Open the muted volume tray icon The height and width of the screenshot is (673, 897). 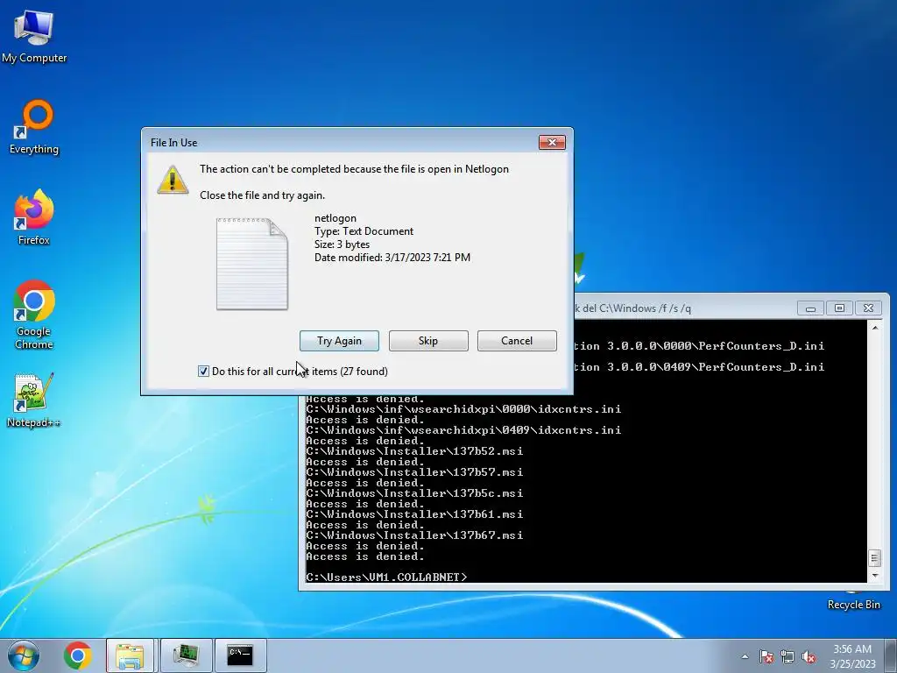(809, 656)
